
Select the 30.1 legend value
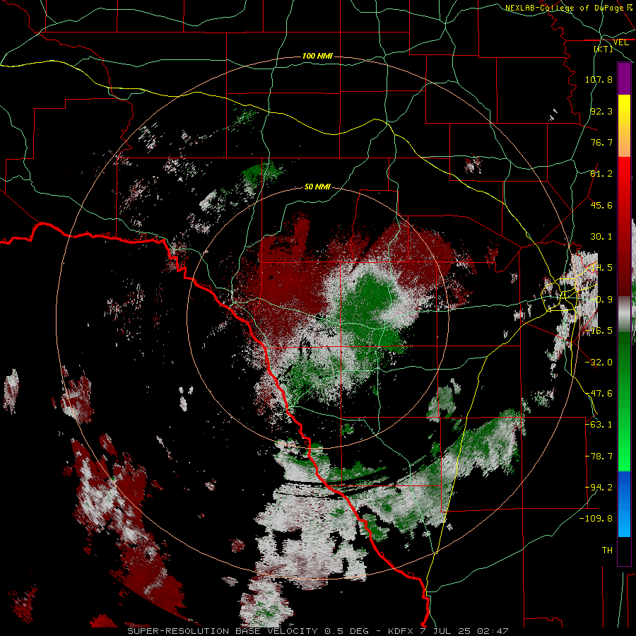601,237
